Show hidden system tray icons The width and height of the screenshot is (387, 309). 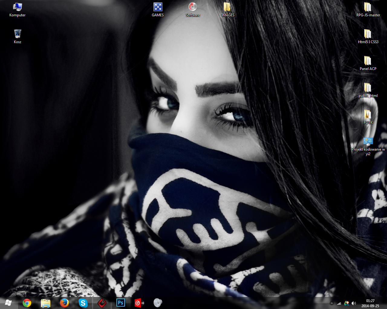pos(332,303)
